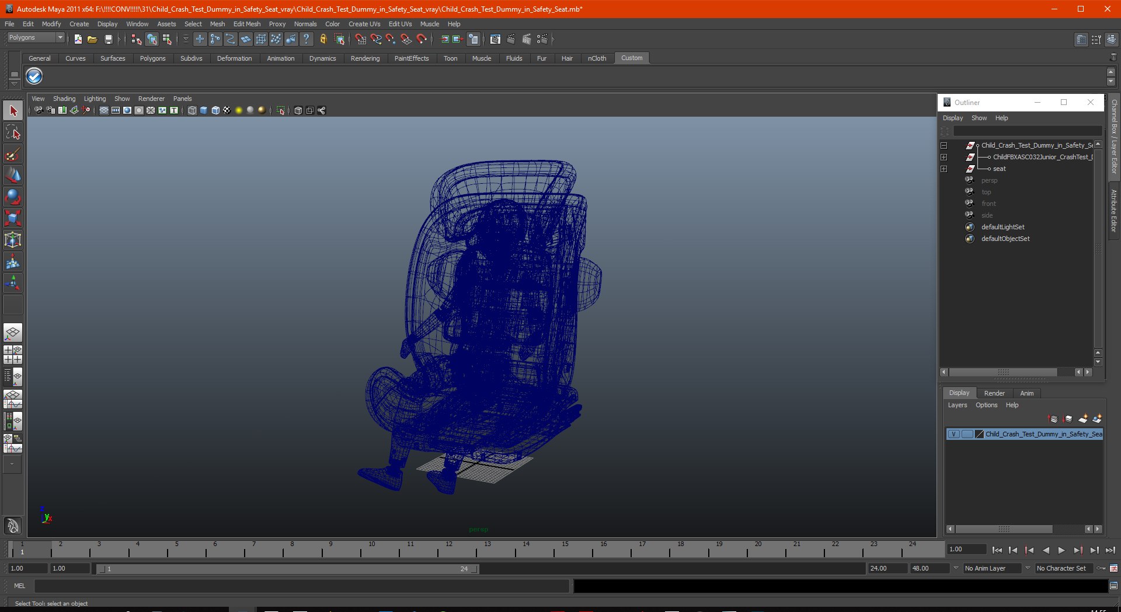Open the Edit Mesh menu
Image resolution: width=1121 pixels, height=612 pixels.
tap(247, 24)
